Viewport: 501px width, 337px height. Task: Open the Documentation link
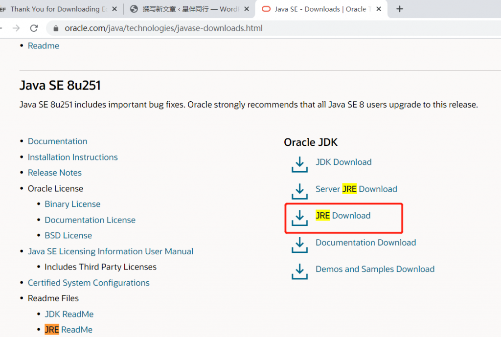tap(58, 141)
